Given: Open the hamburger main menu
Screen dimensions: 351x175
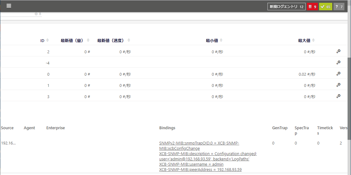Looking at the screenshot, I should (x=9, y=6).
